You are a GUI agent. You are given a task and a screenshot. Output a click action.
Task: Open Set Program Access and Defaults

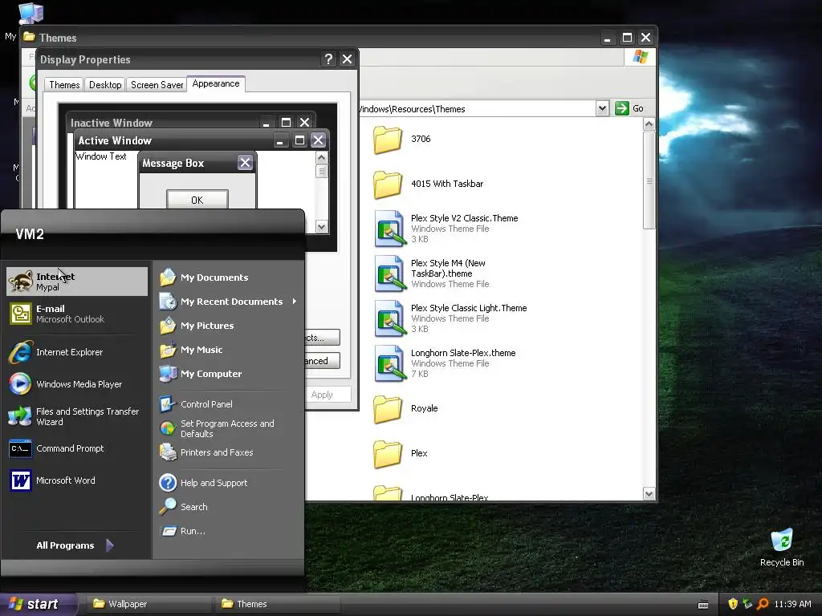click(228, 428)
